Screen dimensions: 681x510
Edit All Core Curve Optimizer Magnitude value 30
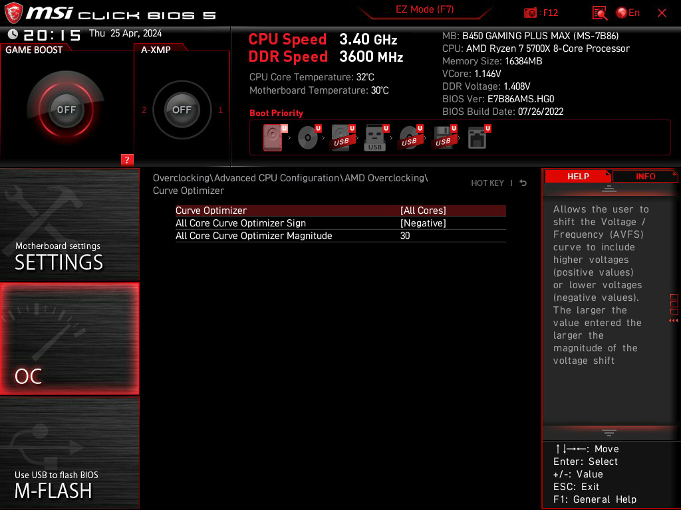coord(405,236)
